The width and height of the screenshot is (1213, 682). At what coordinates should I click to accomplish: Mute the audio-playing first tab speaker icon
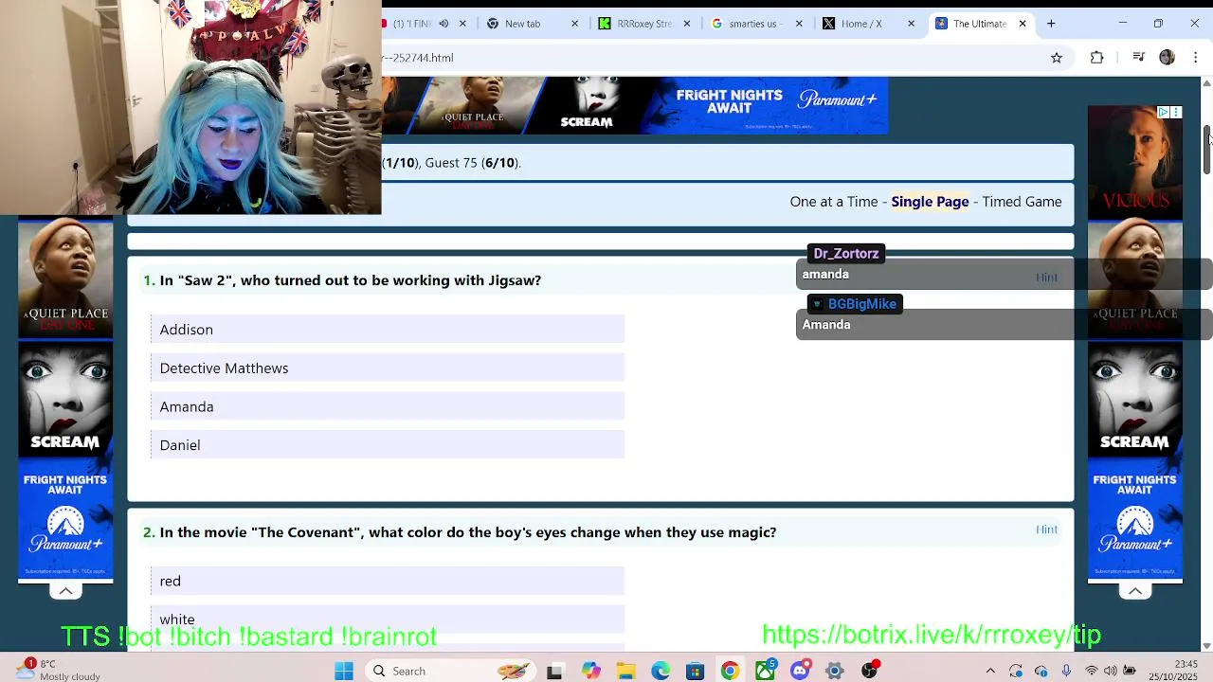444,24
